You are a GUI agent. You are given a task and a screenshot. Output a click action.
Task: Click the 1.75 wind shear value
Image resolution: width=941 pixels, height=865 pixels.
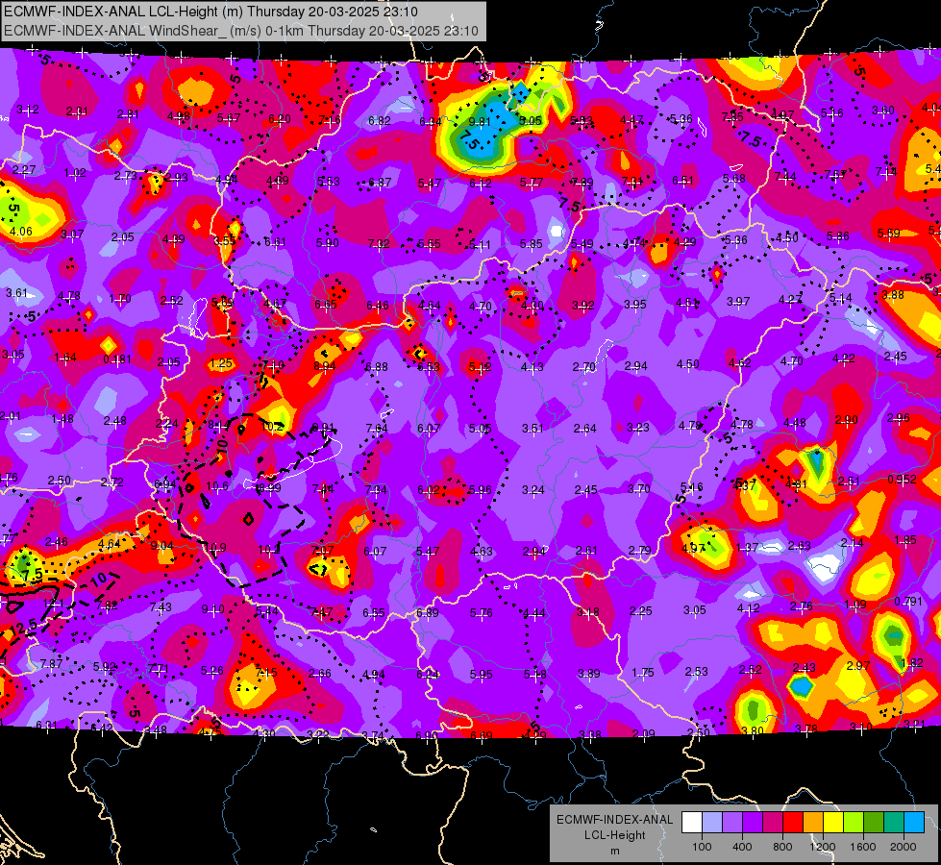tap(643, 673)
